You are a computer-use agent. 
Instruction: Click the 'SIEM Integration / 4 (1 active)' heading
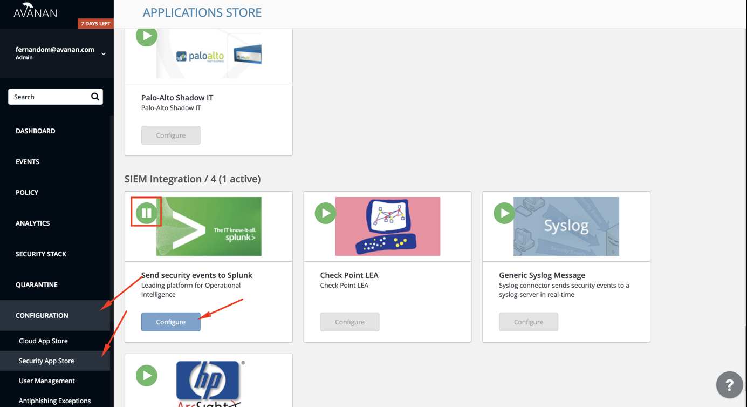point(193,179)
